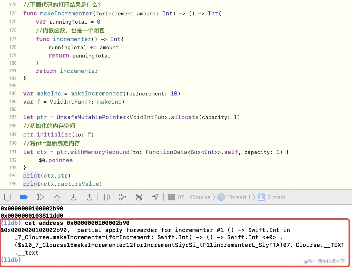Open the debug view hierarchy

point(106,197)
